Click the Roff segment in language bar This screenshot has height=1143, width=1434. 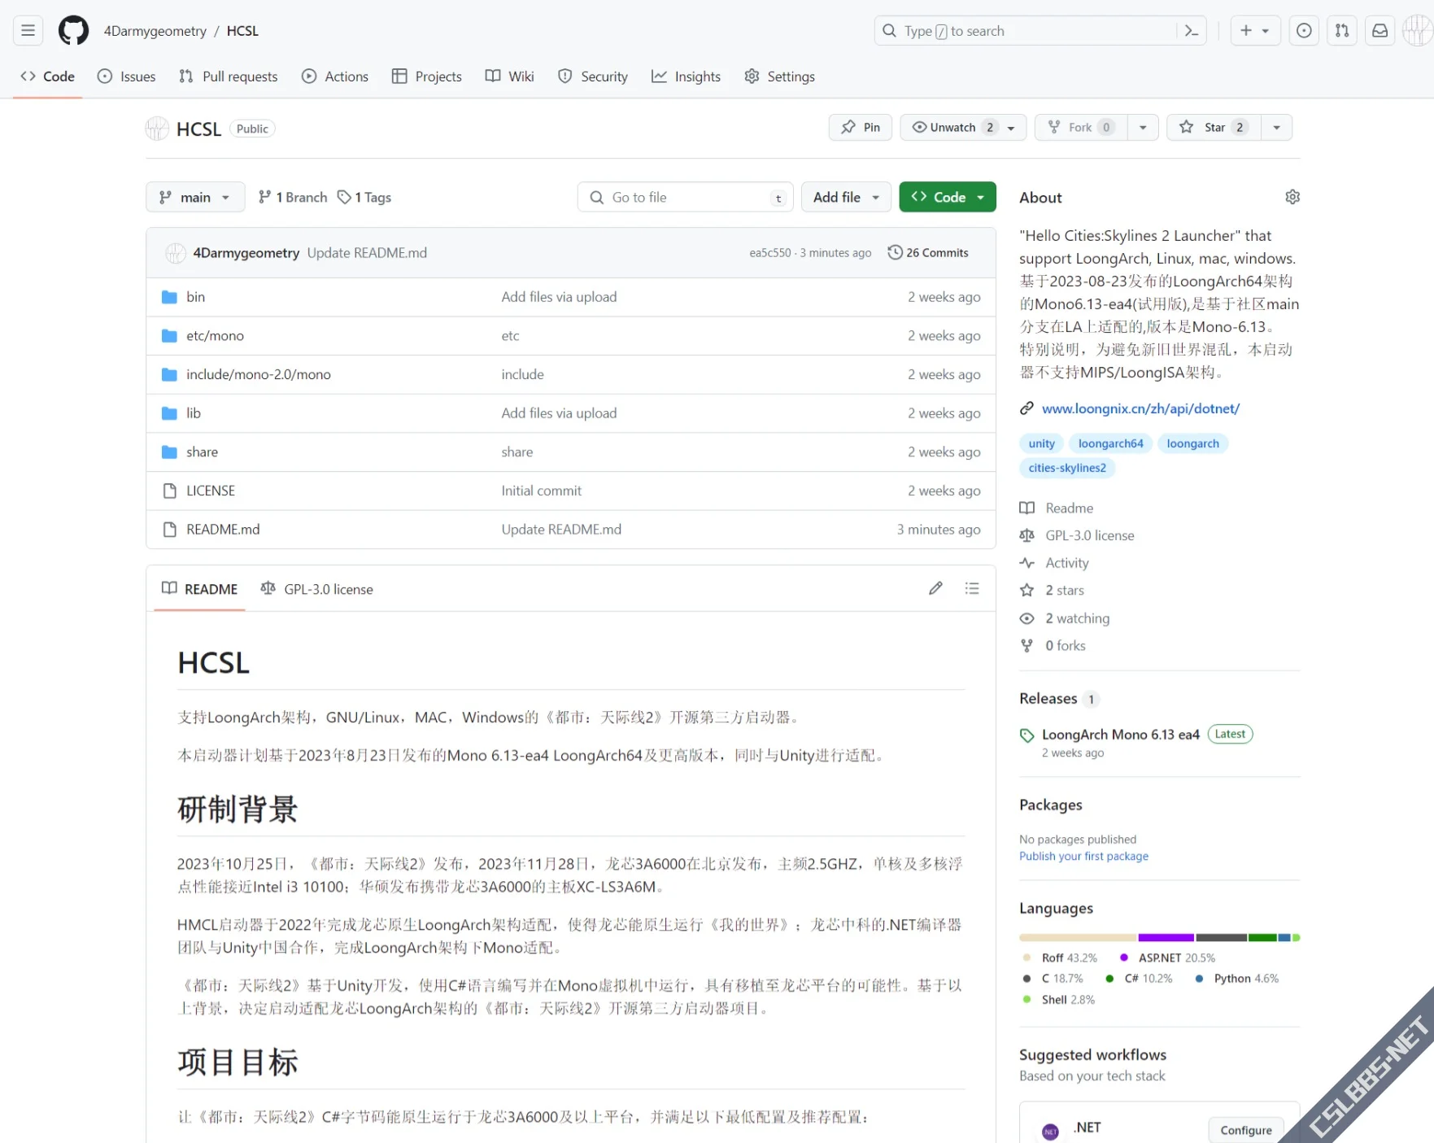pyautogui.click(x=1078, y=938)
